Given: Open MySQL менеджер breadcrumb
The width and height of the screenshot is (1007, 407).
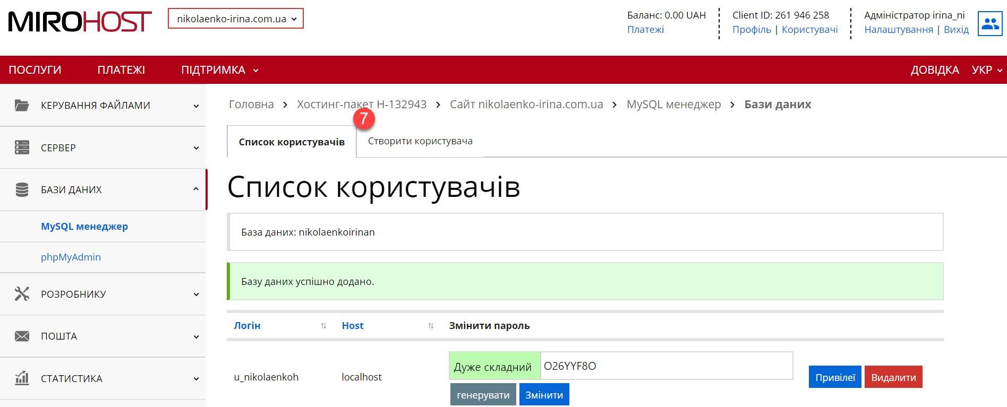Looking at the screenshot, I should tap(673, 105).
